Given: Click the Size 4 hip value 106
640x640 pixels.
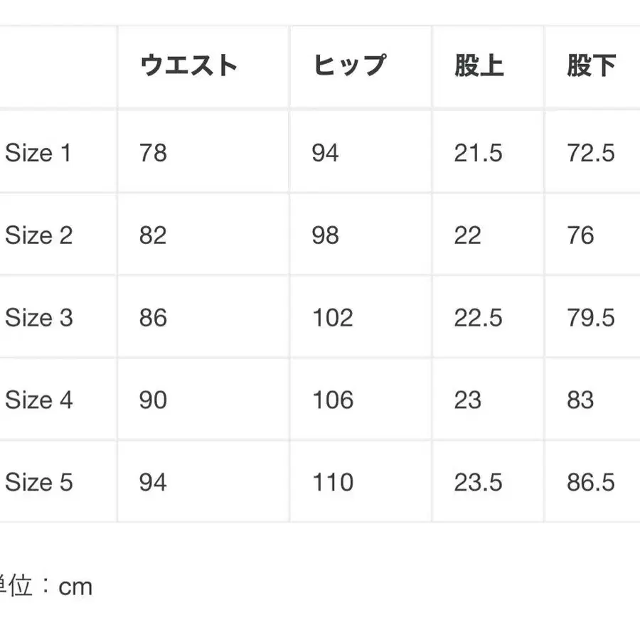Looking at the screenshot, I should point(332,400).
